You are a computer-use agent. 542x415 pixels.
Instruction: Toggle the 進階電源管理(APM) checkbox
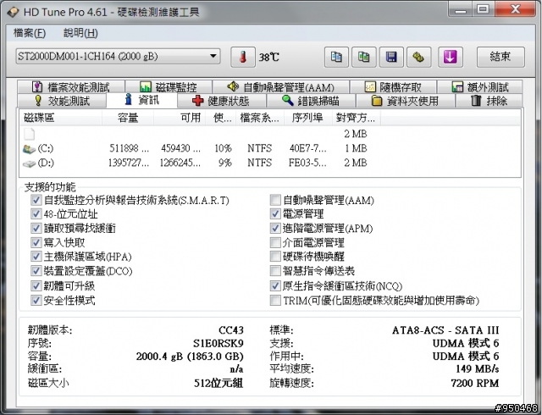coord(275,229)
